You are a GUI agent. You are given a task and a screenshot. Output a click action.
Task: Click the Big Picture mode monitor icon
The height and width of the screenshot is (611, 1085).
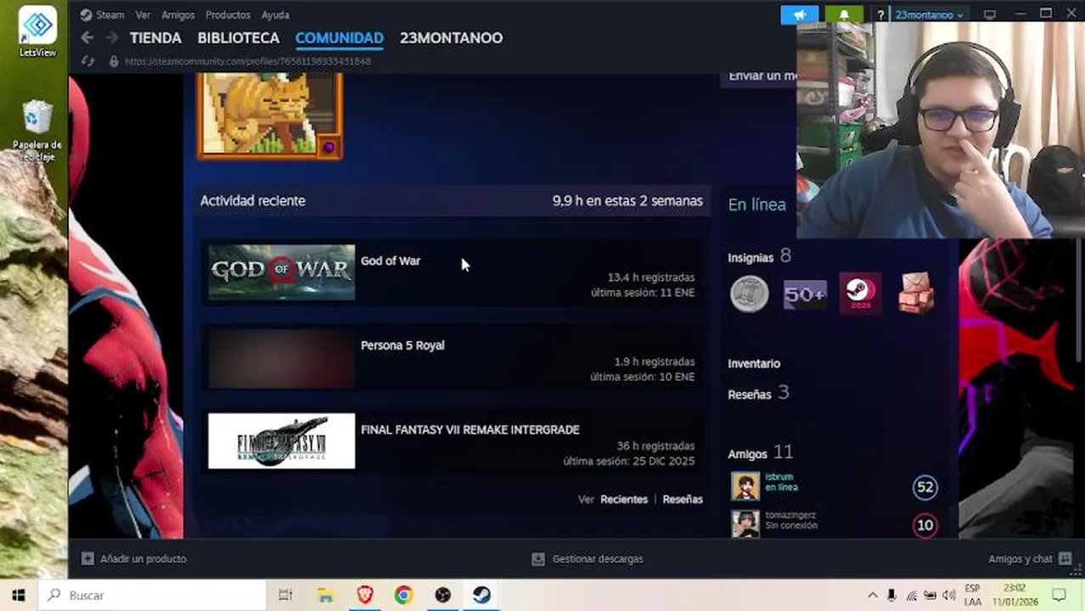(x=990, y=14)
